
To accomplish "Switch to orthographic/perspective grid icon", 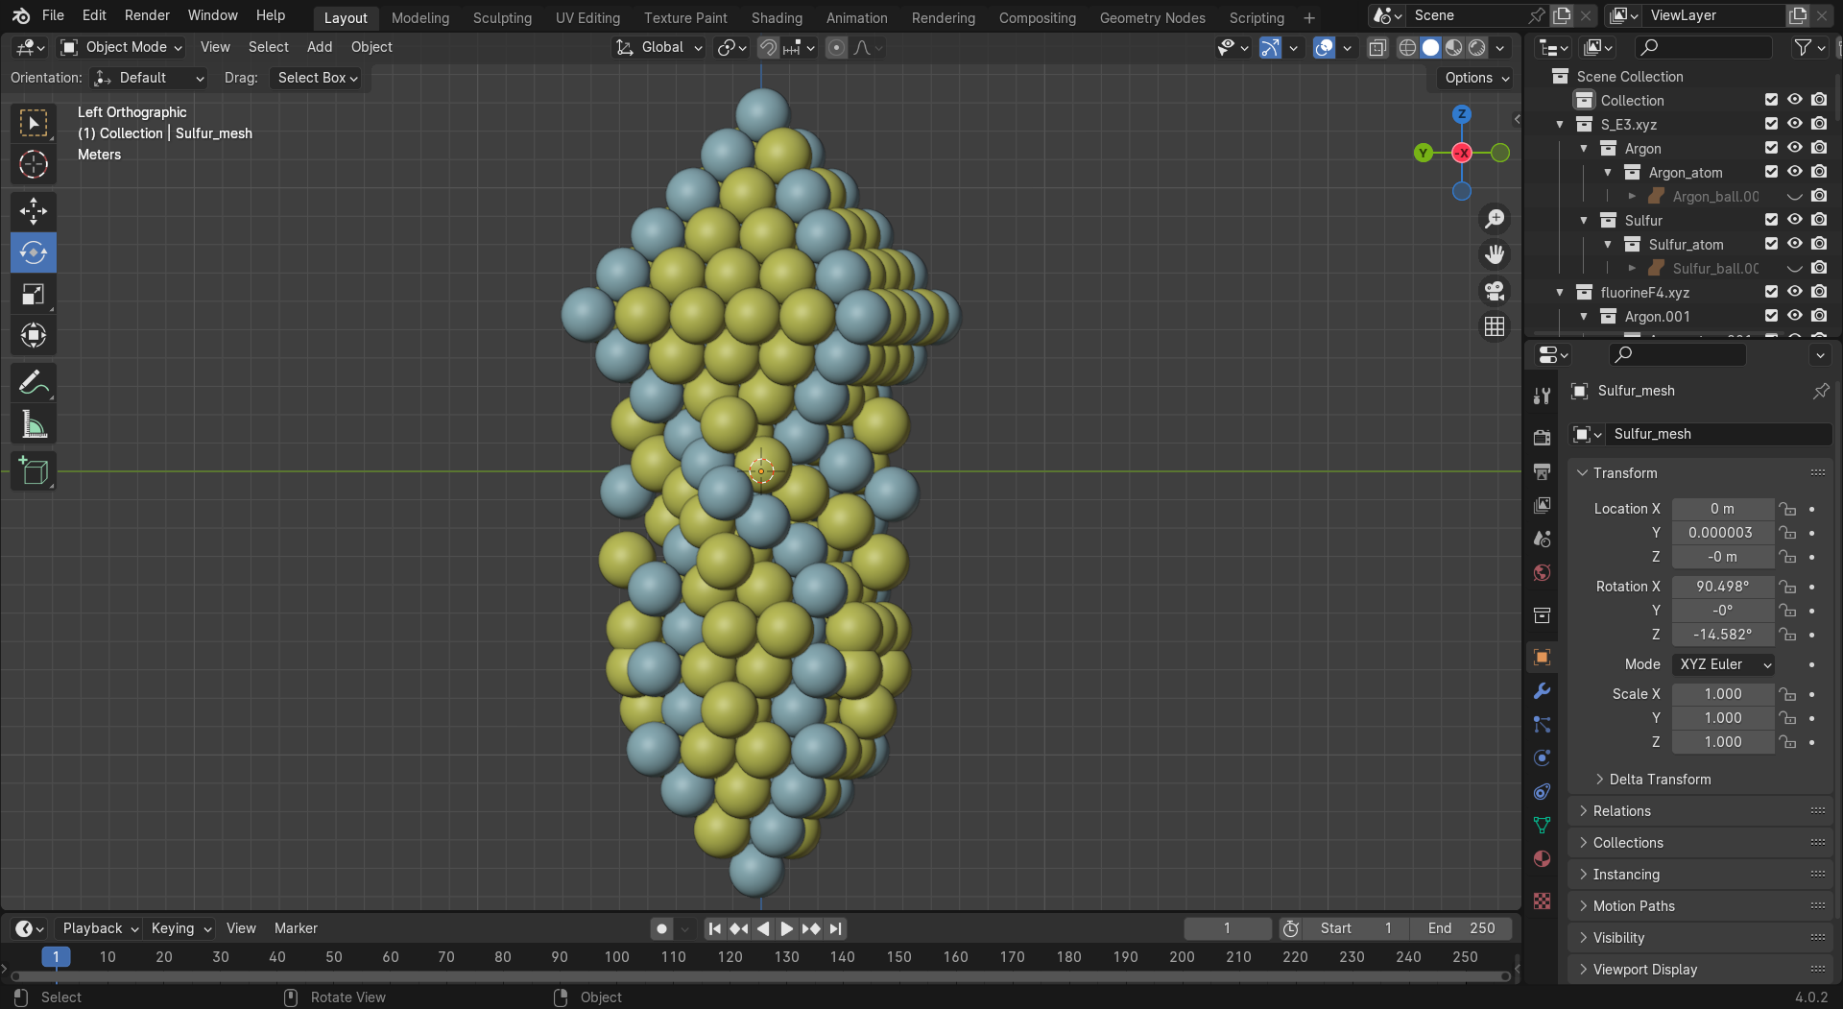I will click(1495, 327).
